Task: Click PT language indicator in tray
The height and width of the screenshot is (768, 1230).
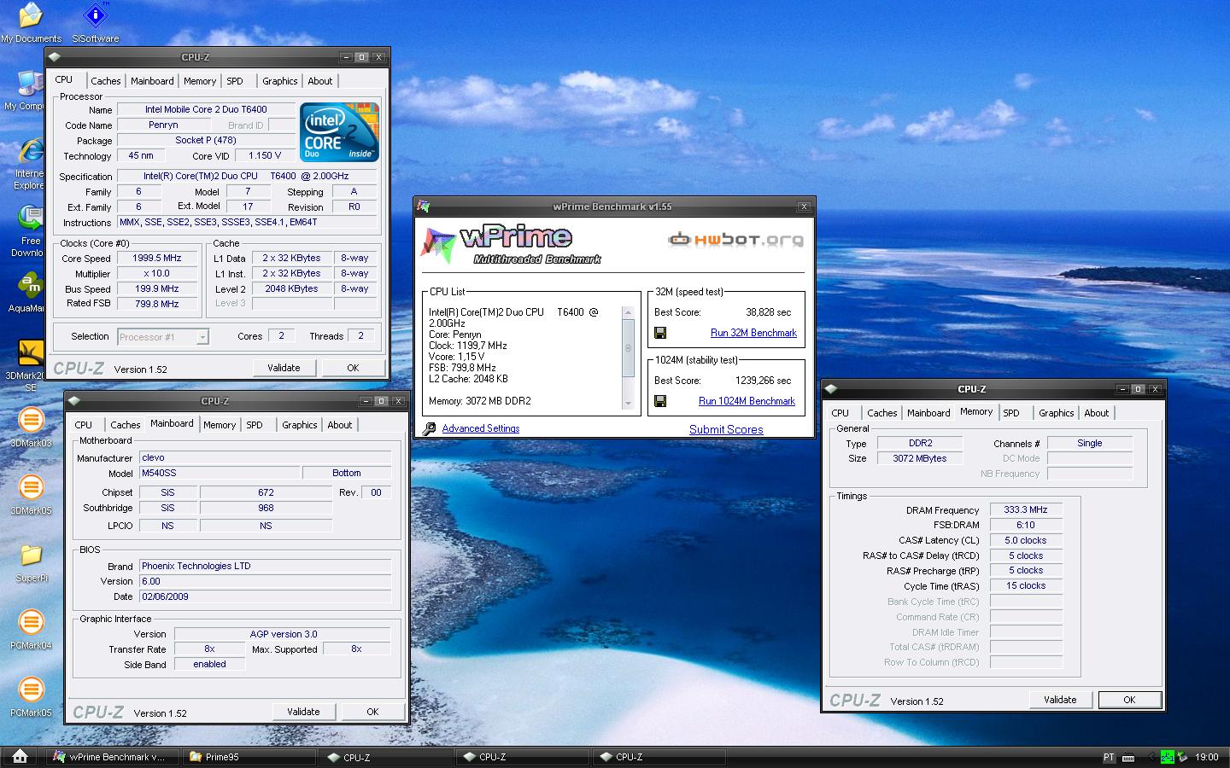Action: (1109, 757)
